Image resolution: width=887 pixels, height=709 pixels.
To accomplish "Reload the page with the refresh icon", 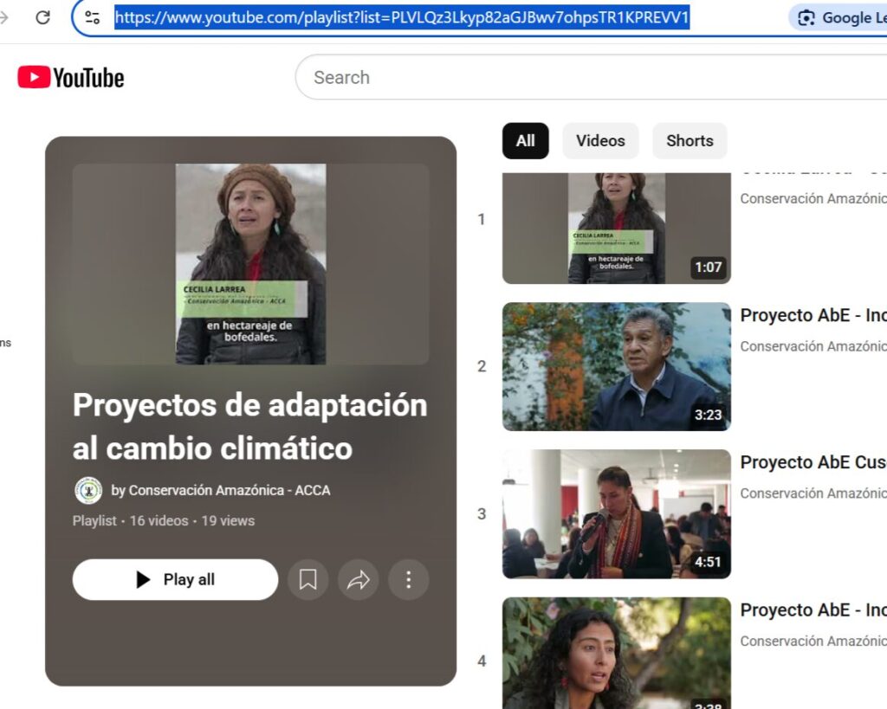I will tap(43, 17).
